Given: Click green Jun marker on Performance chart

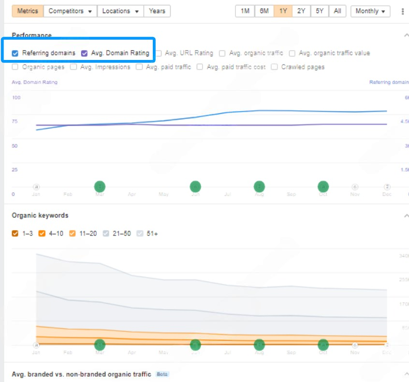Looking at the screenshot, I should [x=195, y=187].
